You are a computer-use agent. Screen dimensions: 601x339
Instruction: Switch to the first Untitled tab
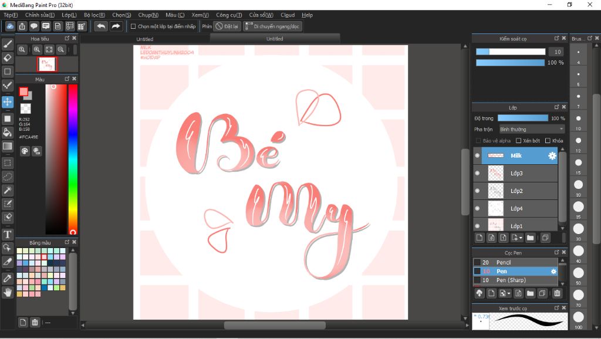click(145, 39)
